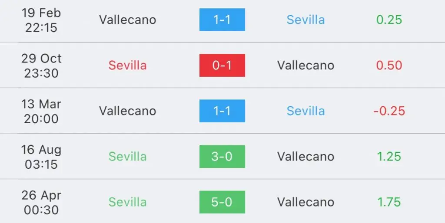Select Vallecano in the 29 Oct match
Image resolution: width=445 pixels, height=223 pixels.
coord(306,66)
